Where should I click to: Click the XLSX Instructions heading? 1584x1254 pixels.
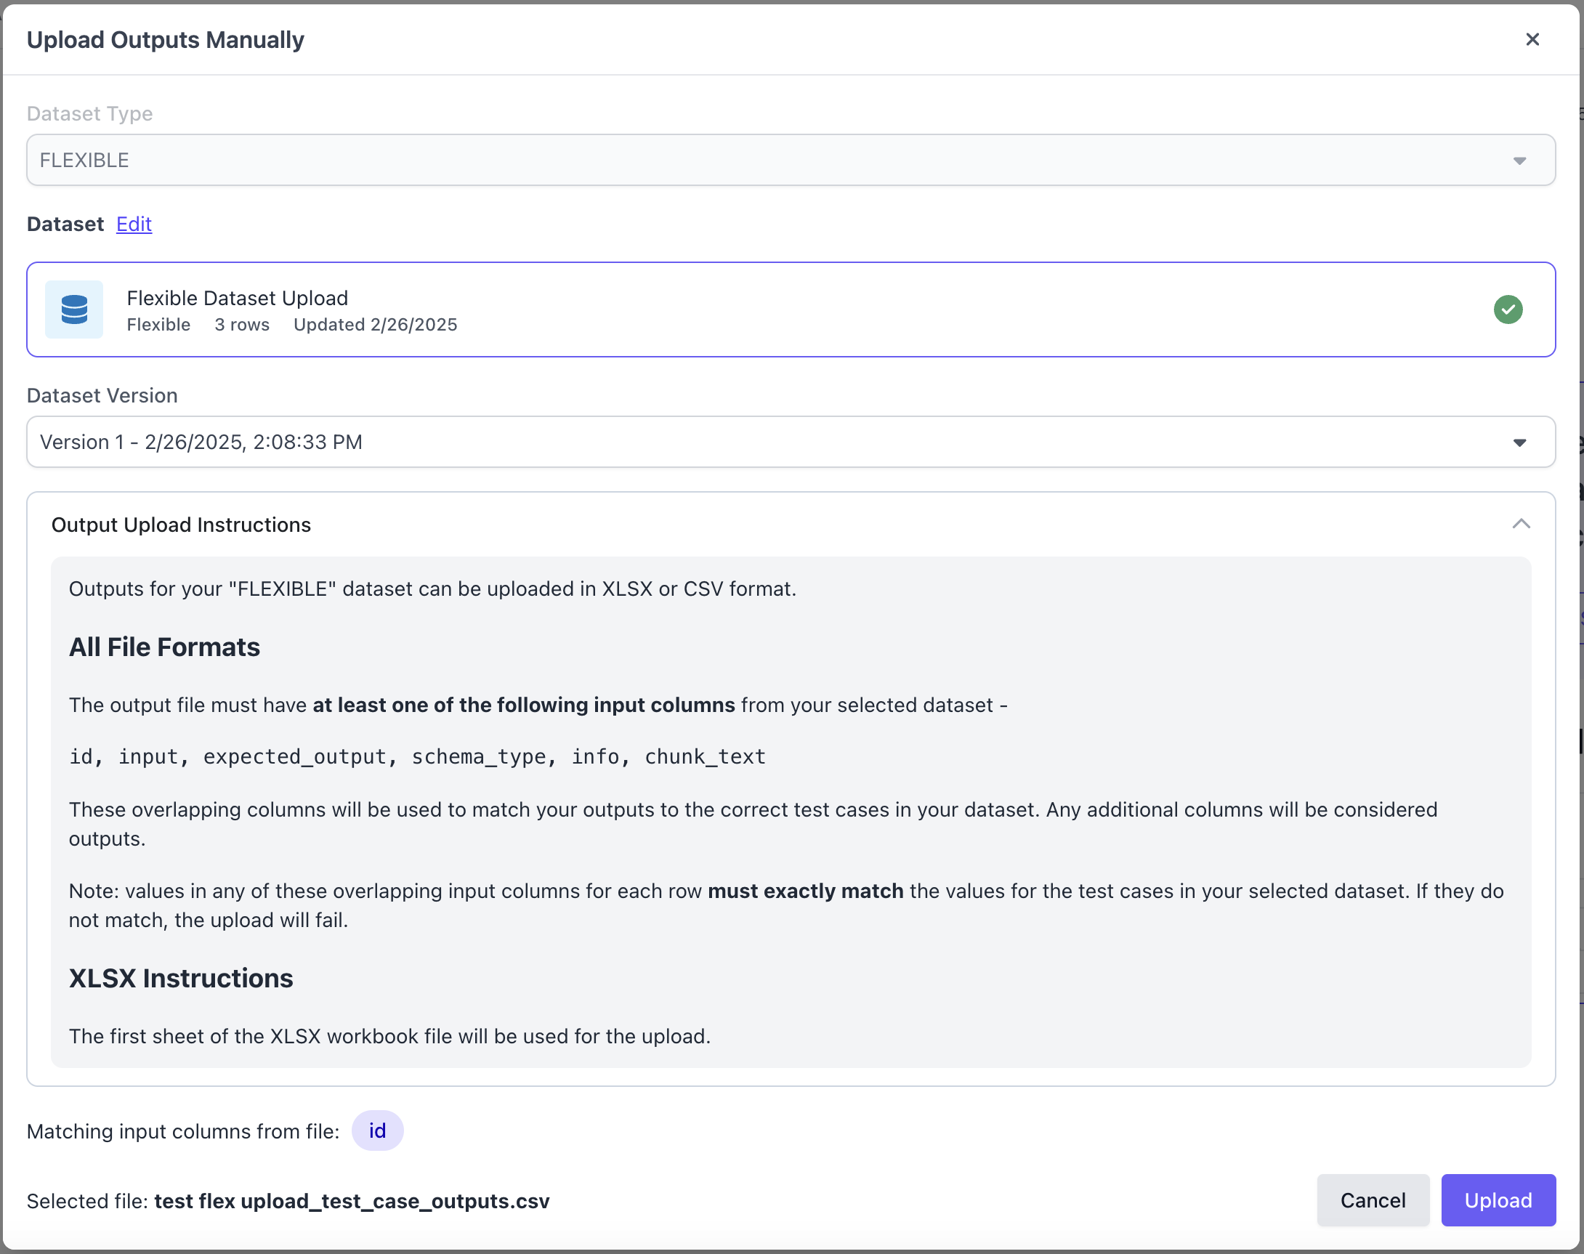point(181,979)
